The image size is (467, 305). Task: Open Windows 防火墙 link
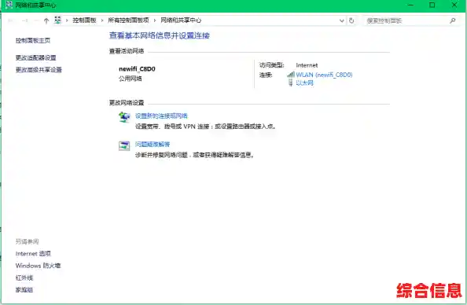(x=38, y=266)
